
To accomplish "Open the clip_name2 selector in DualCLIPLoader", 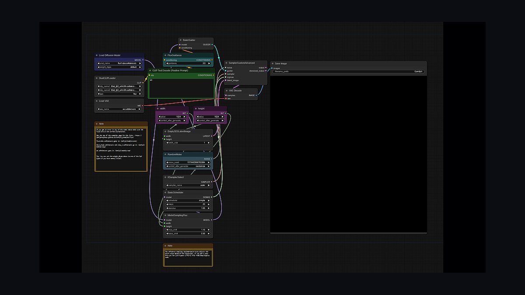I will click(x=119, y=90).
